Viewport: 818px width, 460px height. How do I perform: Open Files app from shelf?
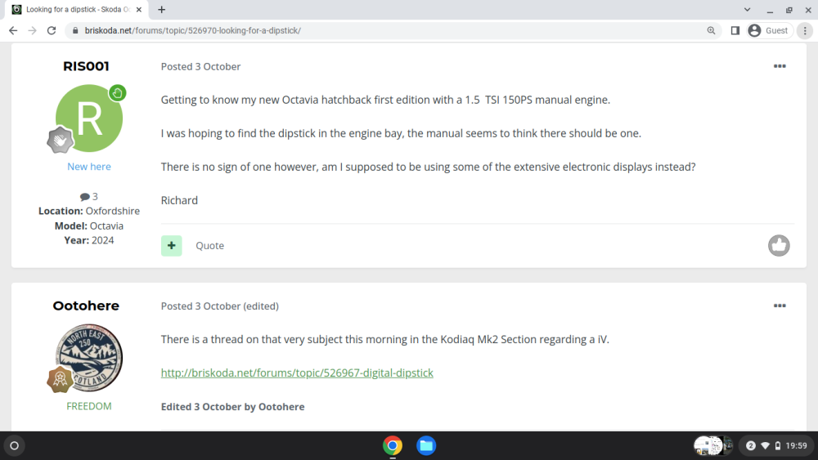click(426, 446)
